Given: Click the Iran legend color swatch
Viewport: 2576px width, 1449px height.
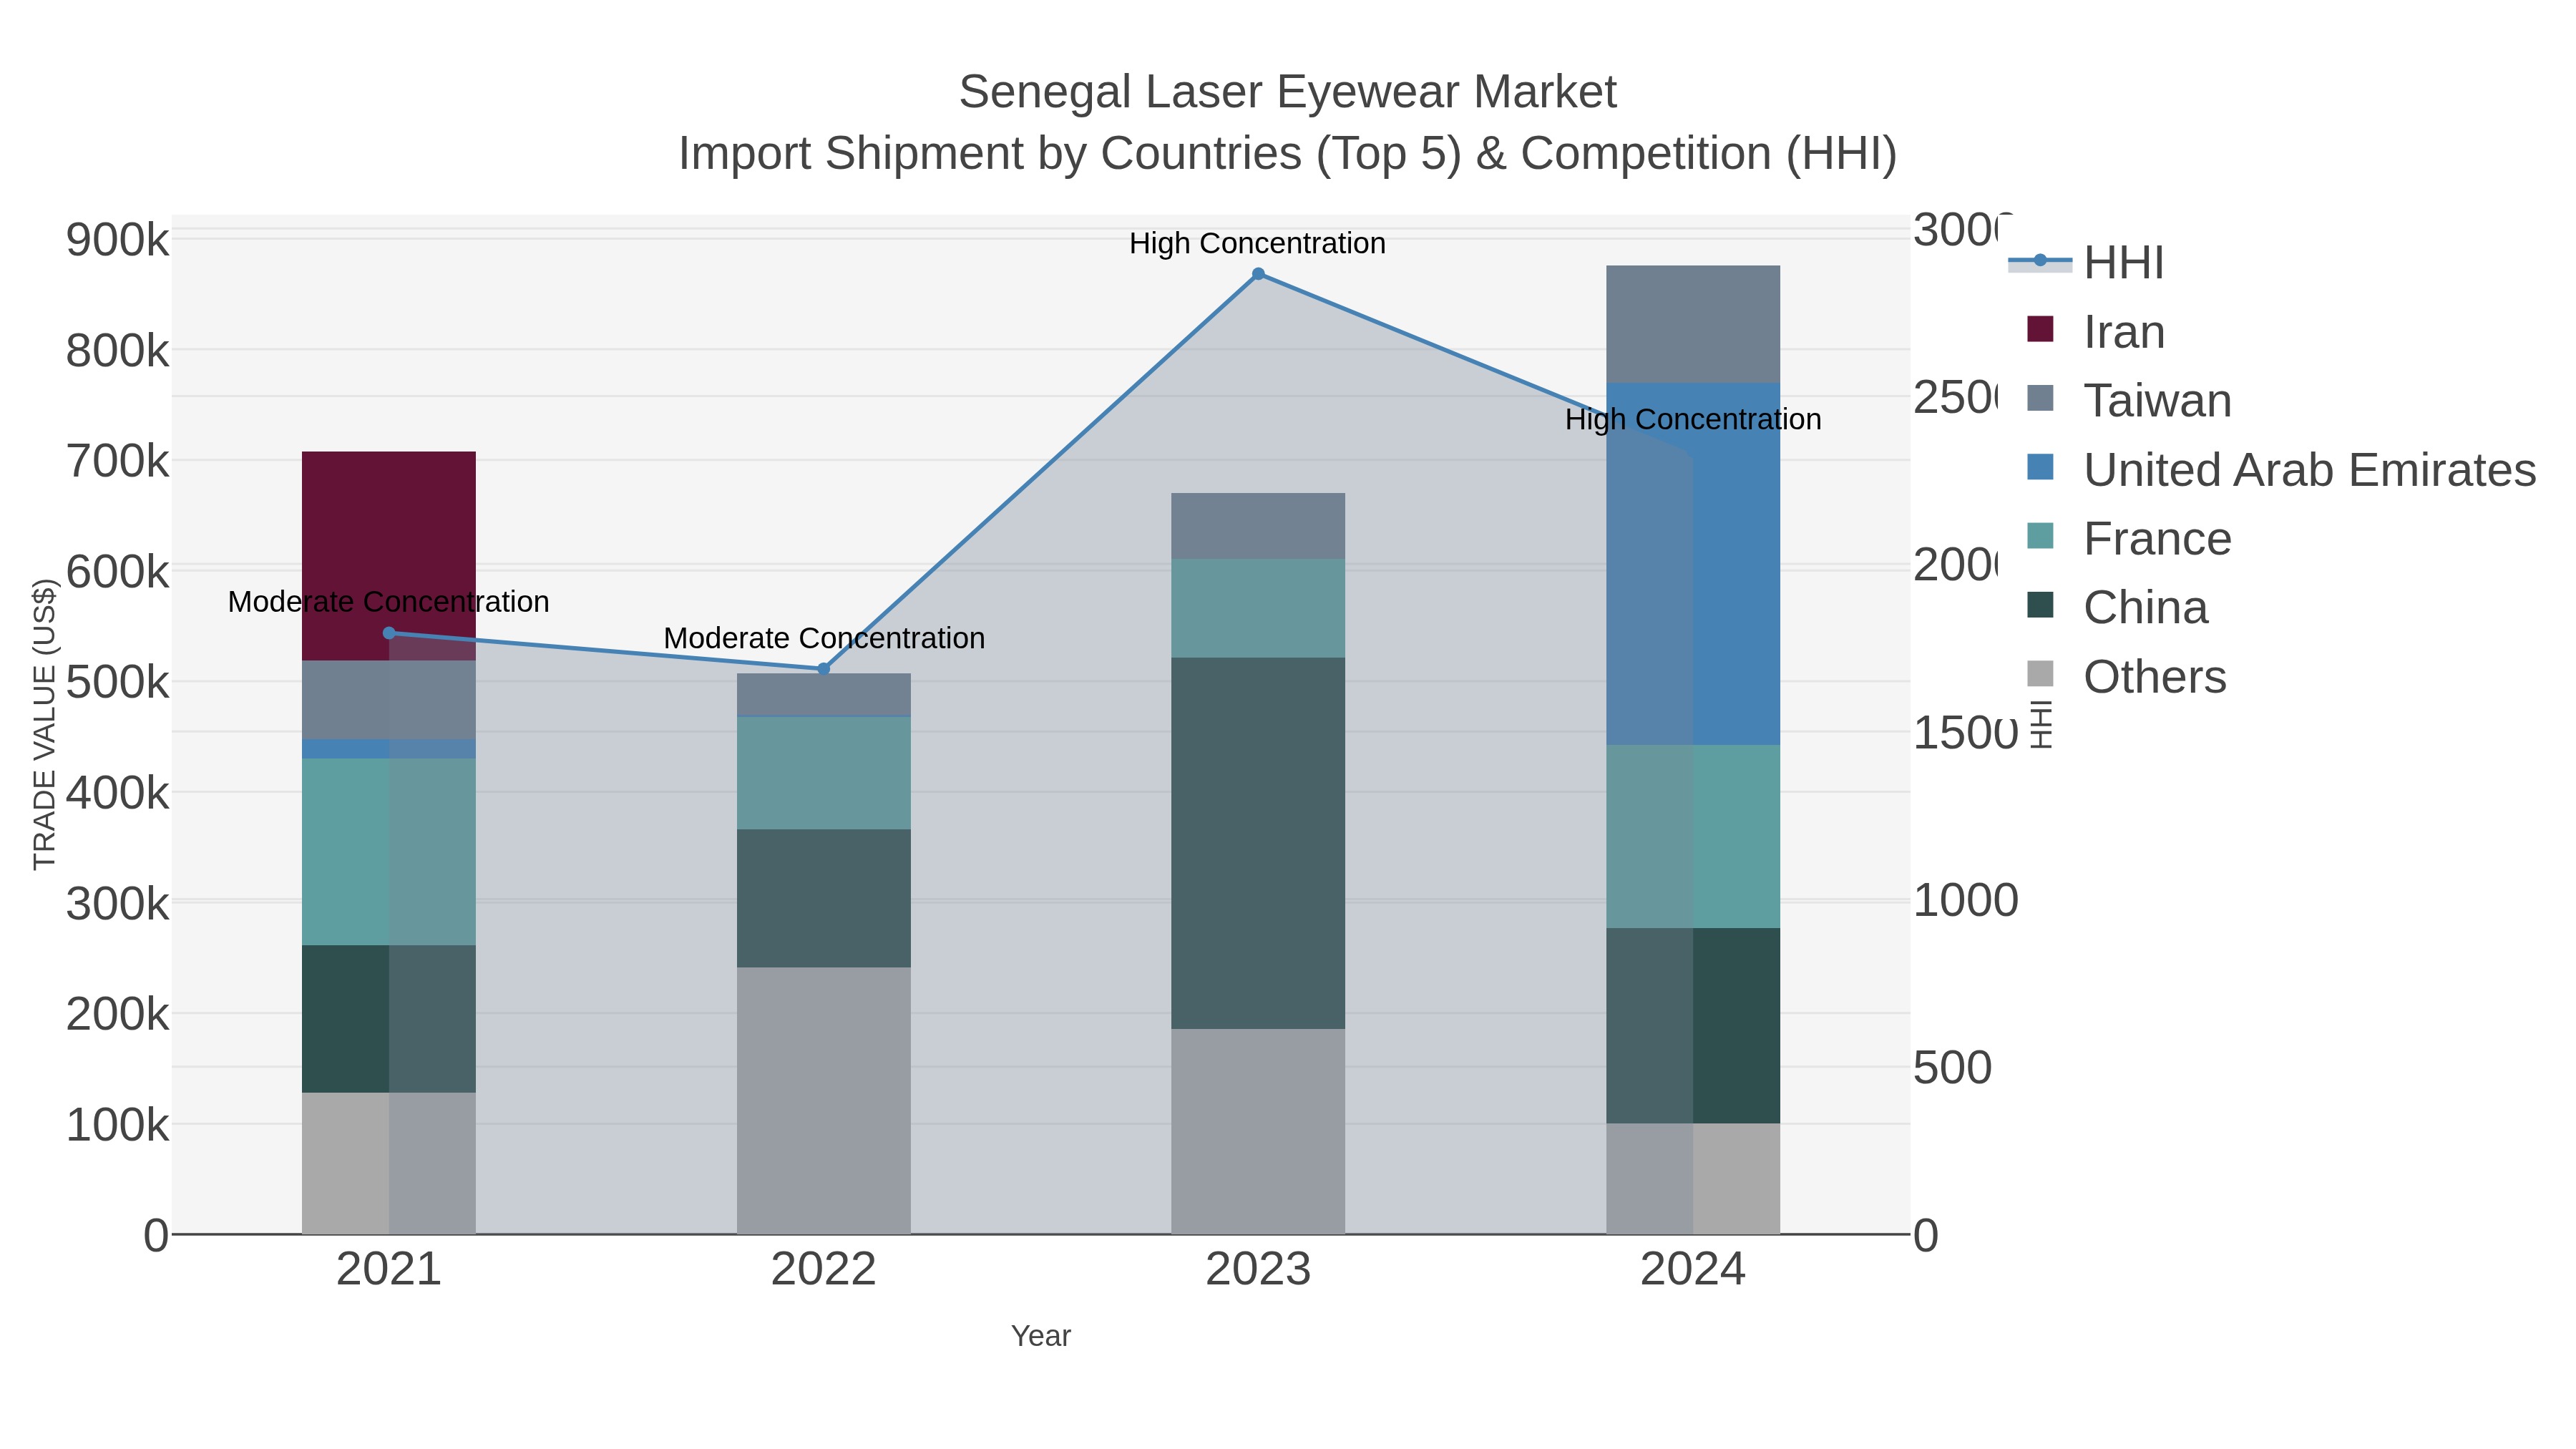Looking at the screenshot, I should (2040, 329).
